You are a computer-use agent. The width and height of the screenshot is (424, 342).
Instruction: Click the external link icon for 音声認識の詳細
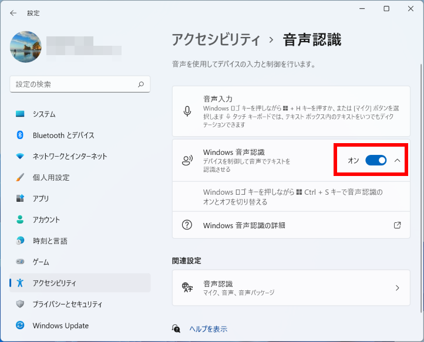397,225
